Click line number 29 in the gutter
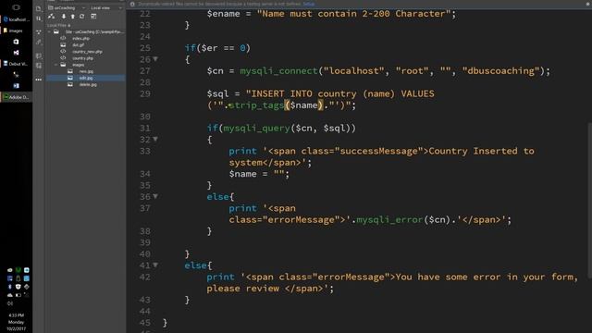The width and height of the screenshot is (592, 333). (x=145, y=94)
